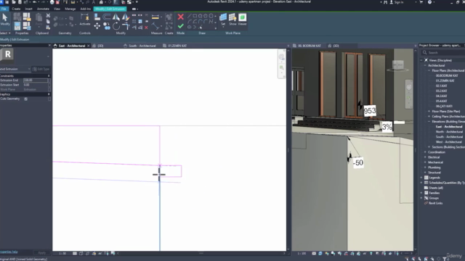
Task: Expand the Coordination discipline node
Action: (425, 152)
